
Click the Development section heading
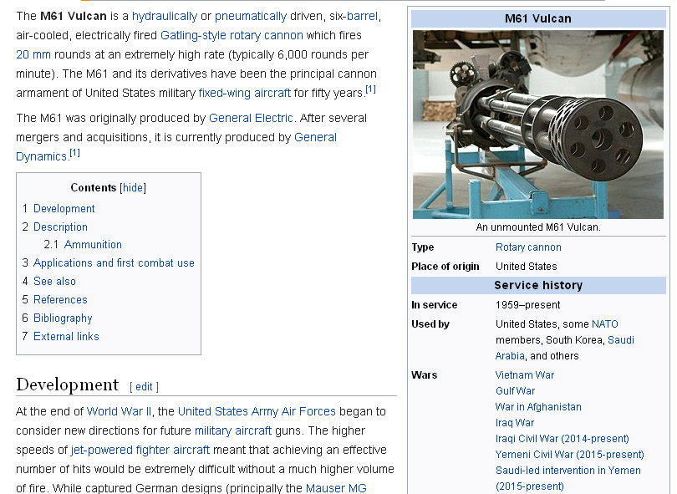coord(68,385)
